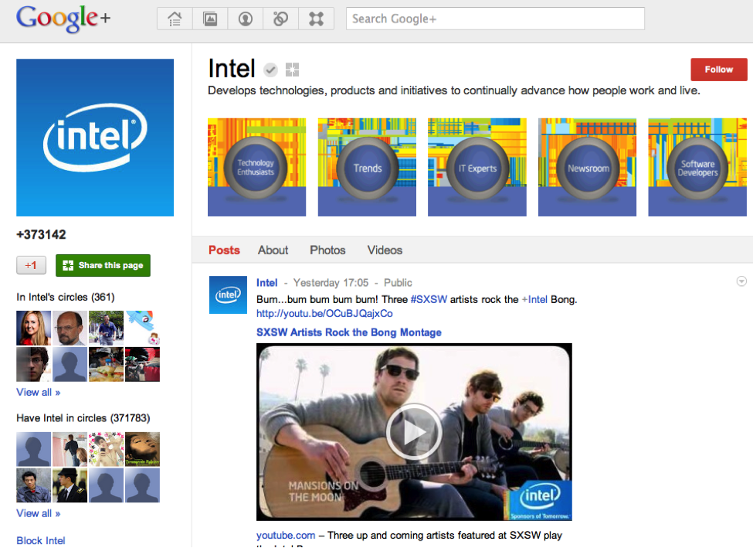Click the verified checkmark badge beside Intel
Image resolution: width=753 pixels, height=548 pixels.
pyautogui.click(x=270, y=70)
